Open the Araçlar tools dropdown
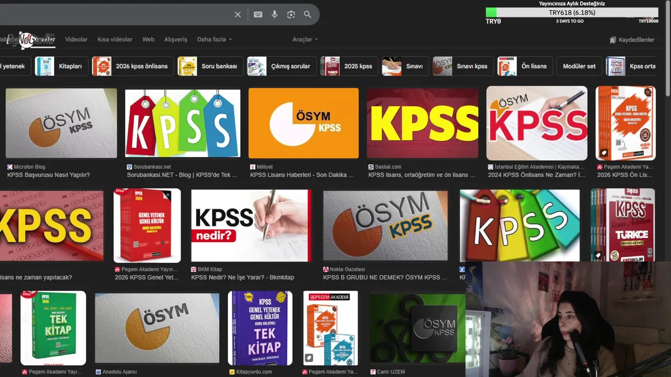Image resolution: width=671 pixels, height=377 pixels. [x=305, y=39]
